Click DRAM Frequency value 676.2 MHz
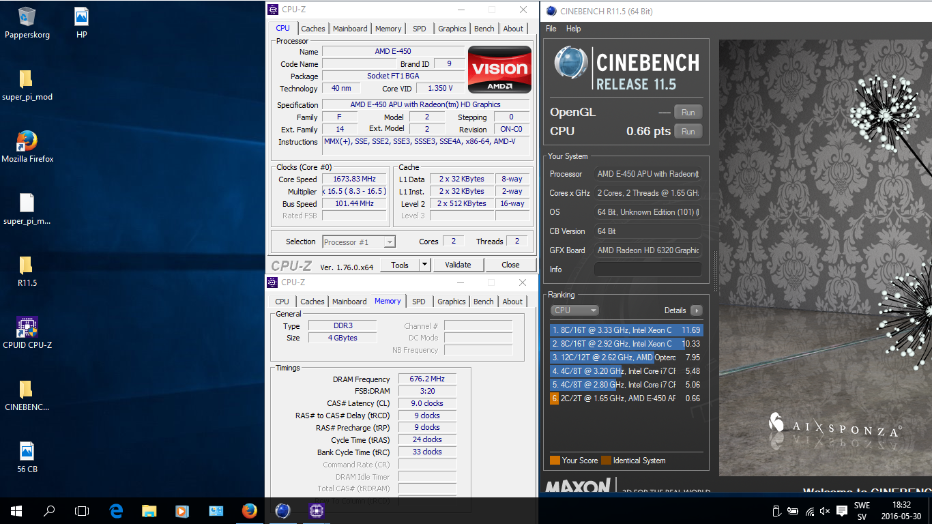The width and height of the screenshot is (932, 524). click(427, 379)
